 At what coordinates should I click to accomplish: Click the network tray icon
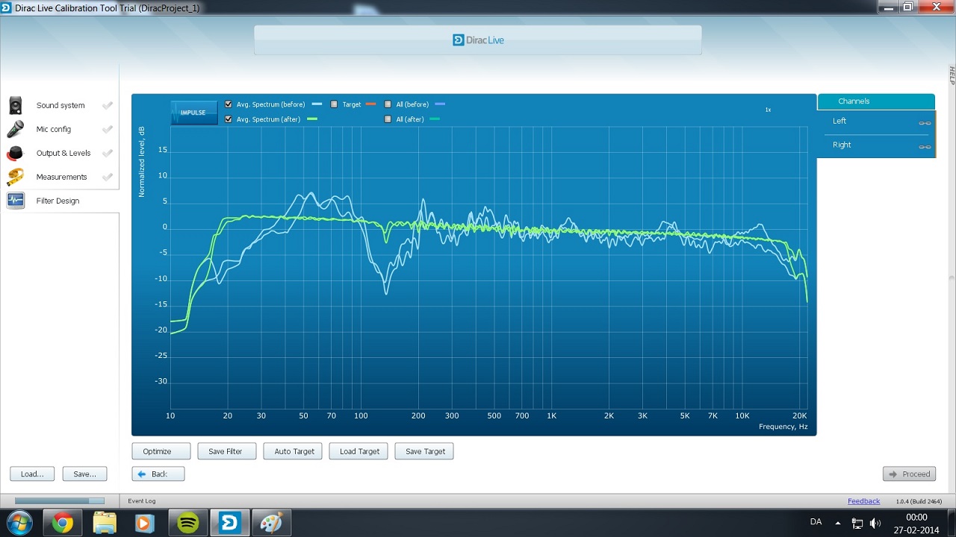[857, 524]
